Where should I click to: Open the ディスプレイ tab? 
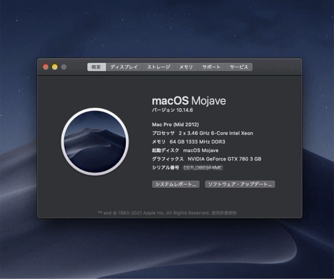pos(124,67)
